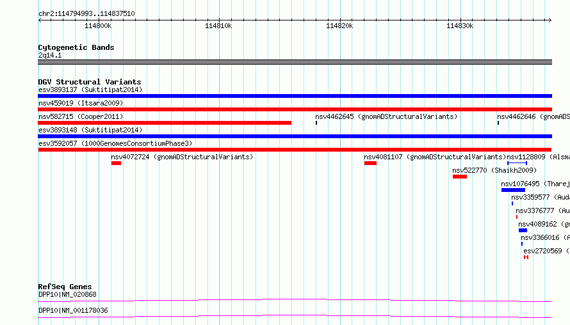Open the nsv4072724 (gnomADStructuralVariants) label
The height and width of the screenshot is (325, 570).
point(182,157)
